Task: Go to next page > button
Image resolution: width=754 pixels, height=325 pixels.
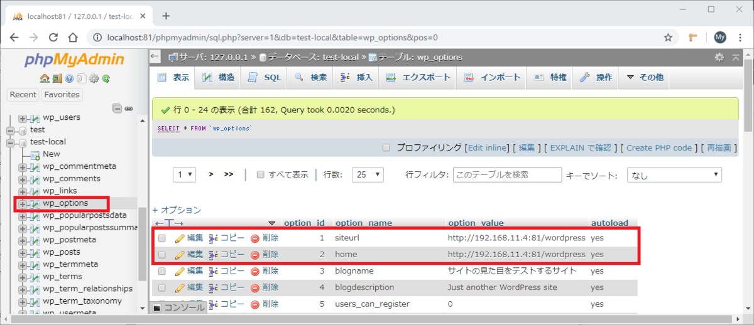Action: click(211, 174)
